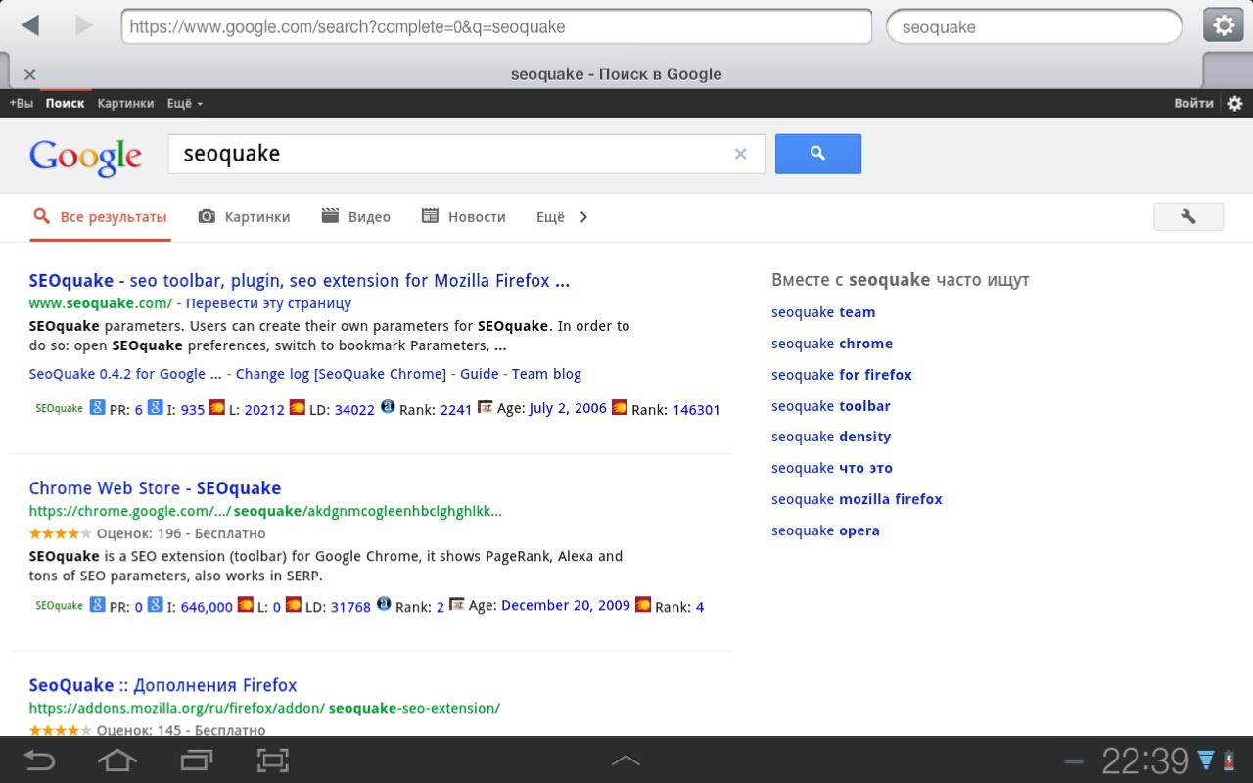Open Google options gear next to Войти
Image resolution: width=1253 pixels, height=783 pixels.
point(1234,103)
